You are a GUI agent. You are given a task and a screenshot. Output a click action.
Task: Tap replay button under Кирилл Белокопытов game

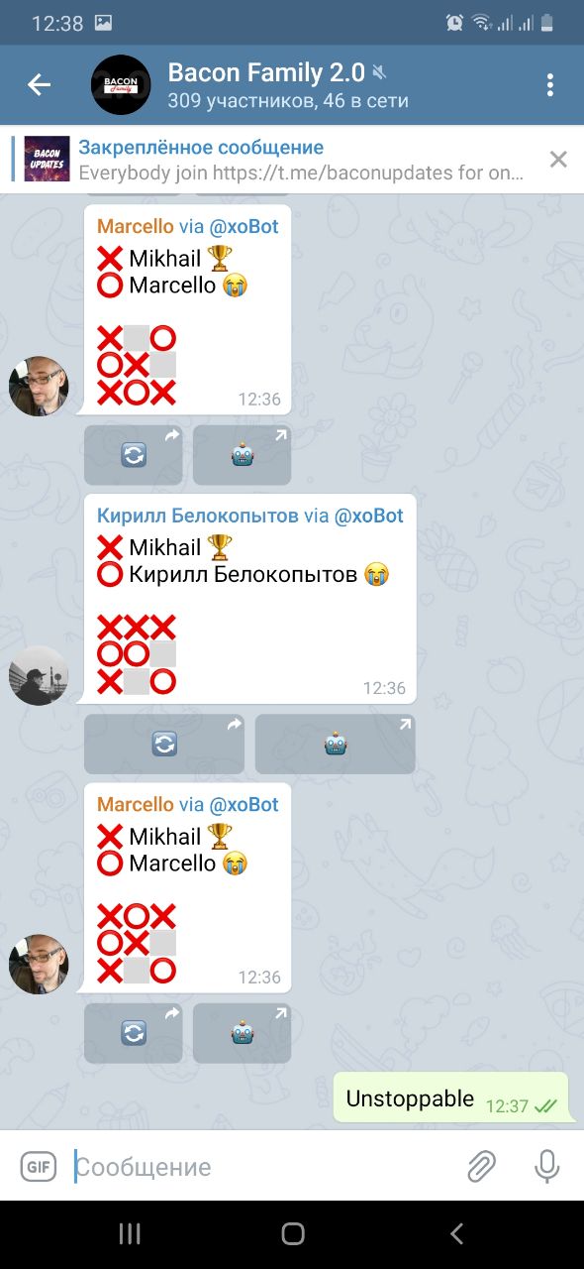(164, 744)
